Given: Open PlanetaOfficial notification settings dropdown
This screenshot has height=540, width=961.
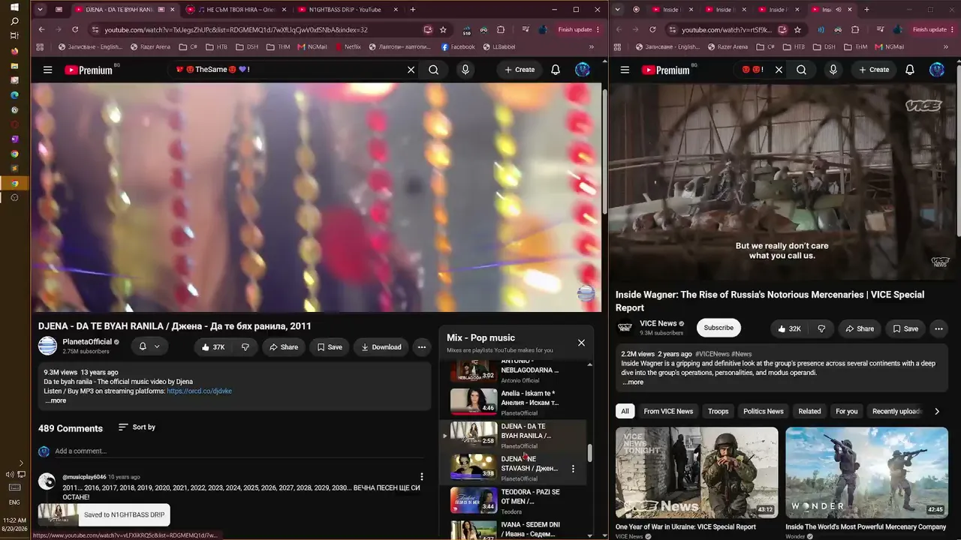Looking at the screenshot, I should pyautogui.click(x=149, y=346).
